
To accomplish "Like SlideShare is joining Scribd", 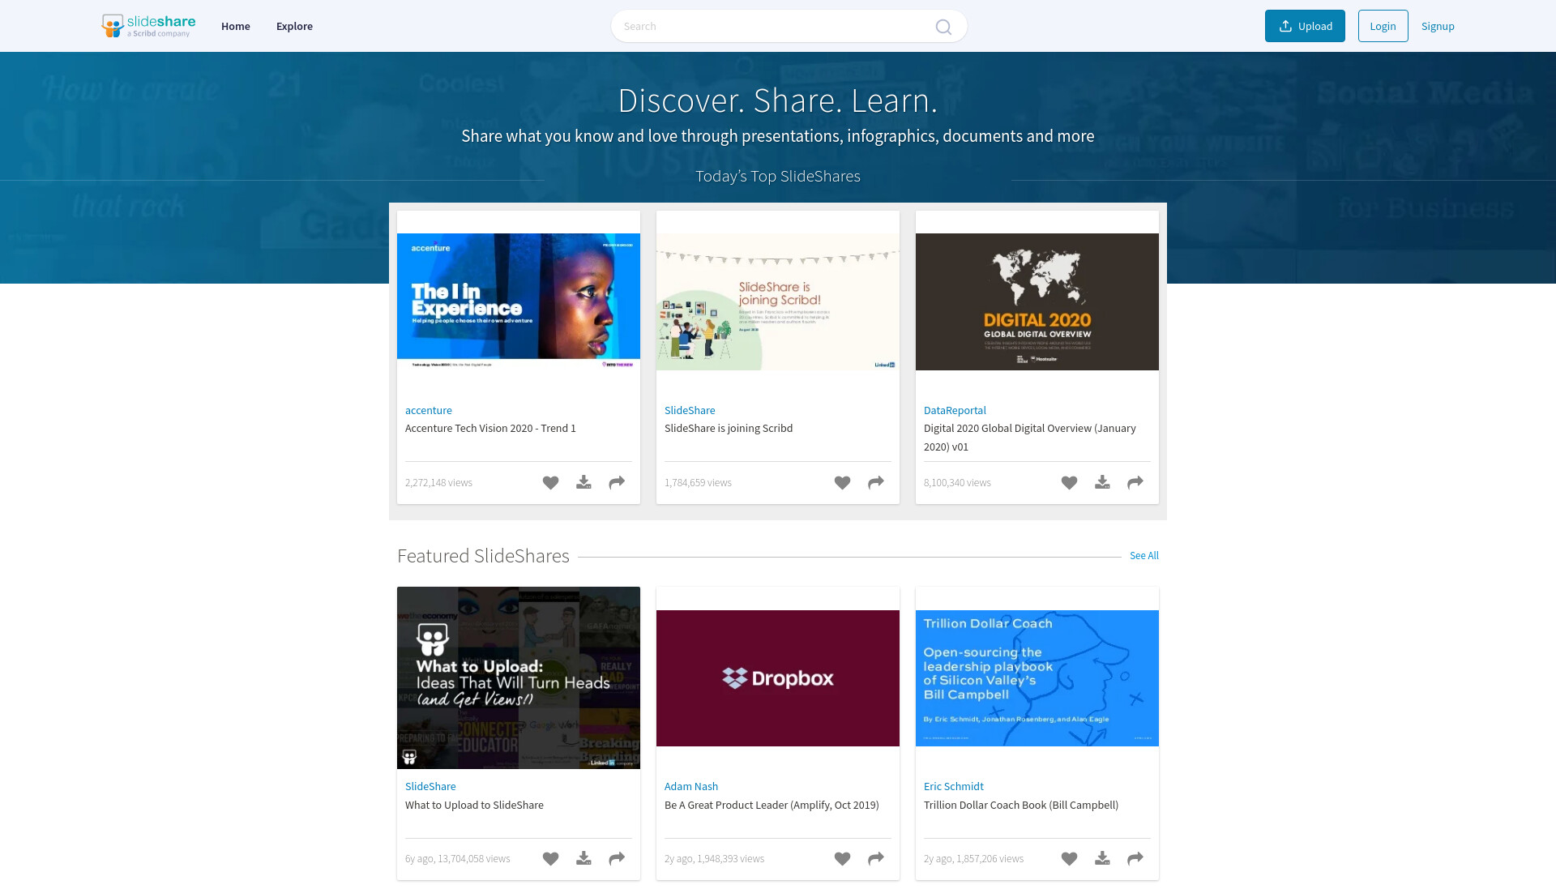I will click(x=842, y=483).
